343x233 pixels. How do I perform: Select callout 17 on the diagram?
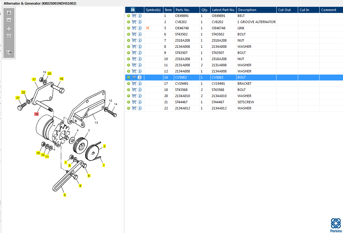click(x=34, y=80)
